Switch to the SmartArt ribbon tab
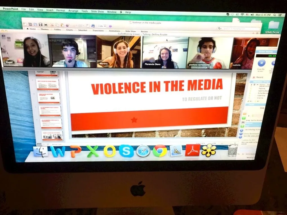The height and width of the screenshot is (215, 287). coord(83,30)
